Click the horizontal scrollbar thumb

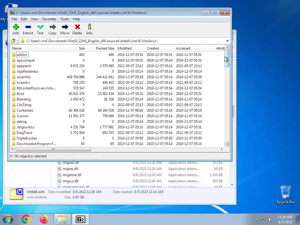point(53,149)
